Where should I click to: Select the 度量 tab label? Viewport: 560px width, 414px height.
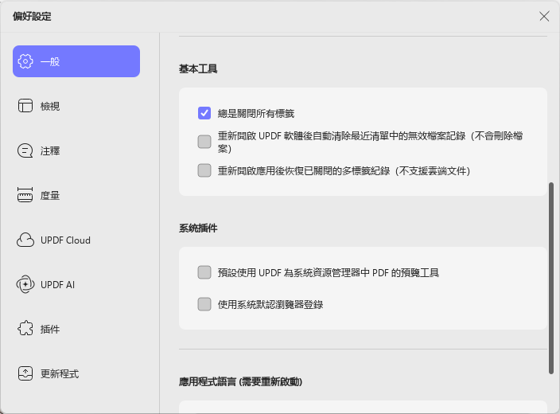coord(50,195)
